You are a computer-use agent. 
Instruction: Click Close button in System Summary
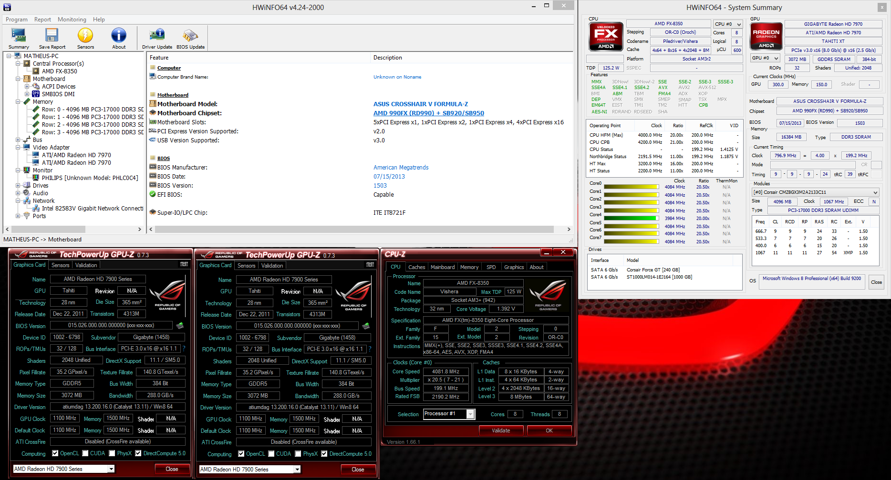(877, 282)
